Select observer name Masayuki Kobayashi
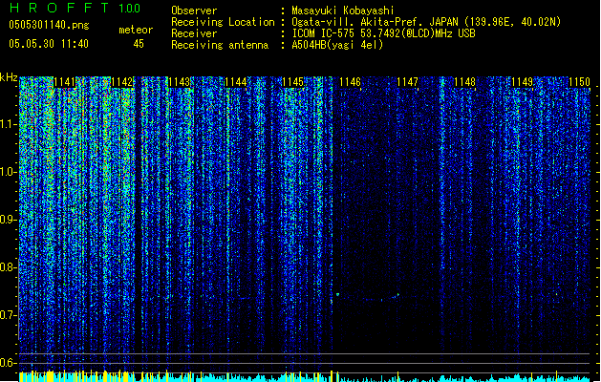The height and width of the screenshot is (382, 601). click(343, 11)
